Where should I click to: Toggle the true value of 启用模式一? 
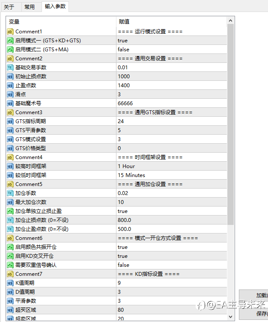coord(172,41)
